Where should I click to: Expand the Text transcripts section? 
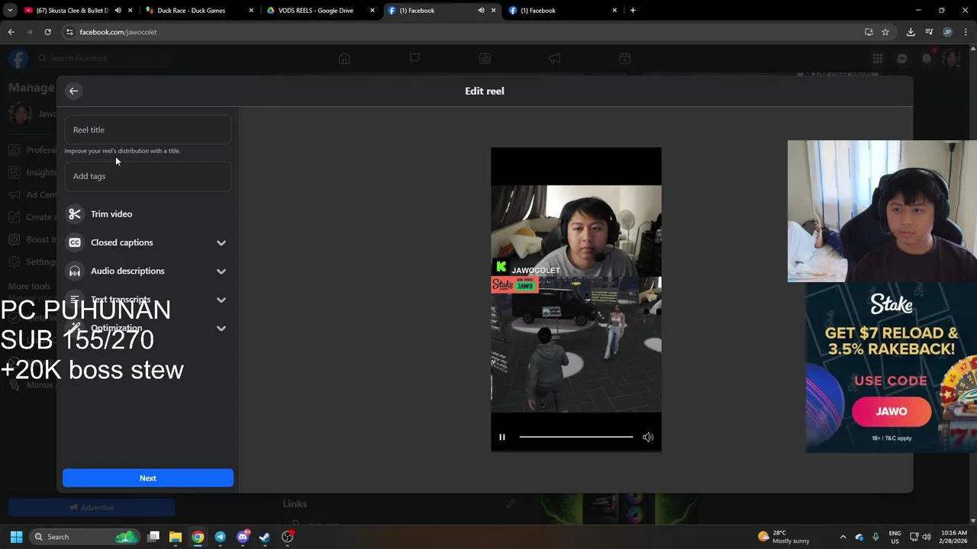click(x=221, y=300)
